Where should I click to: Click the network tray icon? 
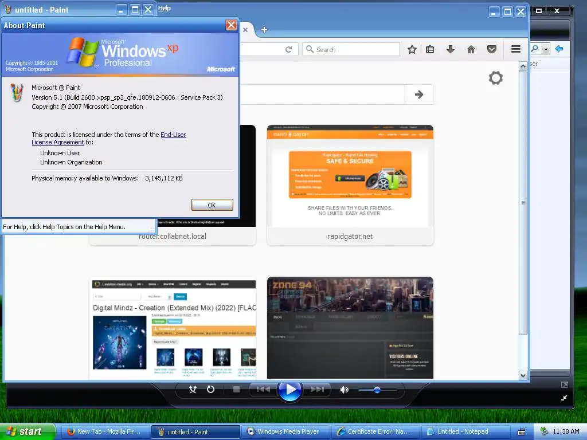click(x=544, y=431)
